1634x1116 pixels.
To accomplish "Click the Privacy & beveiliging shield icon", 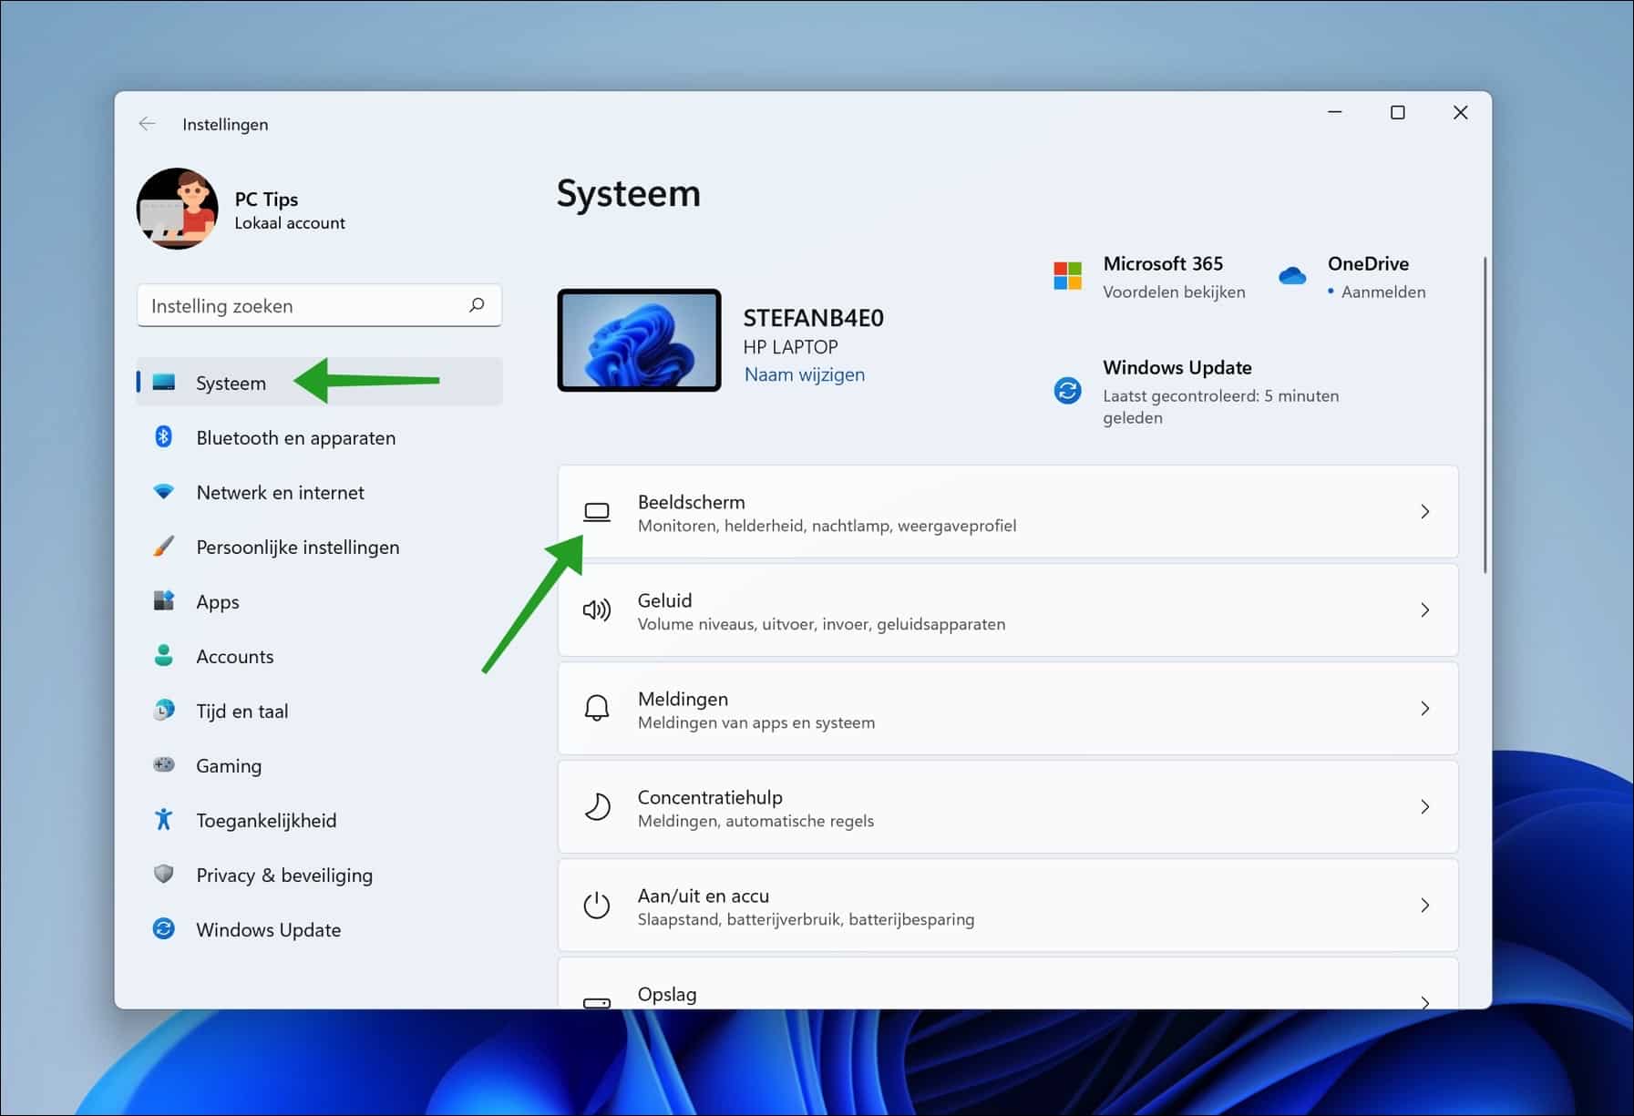I will pos(165,875).
